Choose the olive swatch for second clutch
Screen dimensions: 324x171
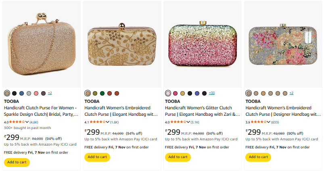click(x=95, y=93)
